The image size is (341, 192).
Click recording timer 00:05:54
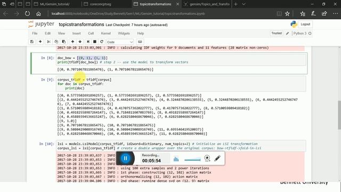[151, 161]
